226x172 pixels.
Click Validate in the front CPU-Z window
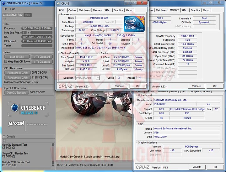coord(119,86)
